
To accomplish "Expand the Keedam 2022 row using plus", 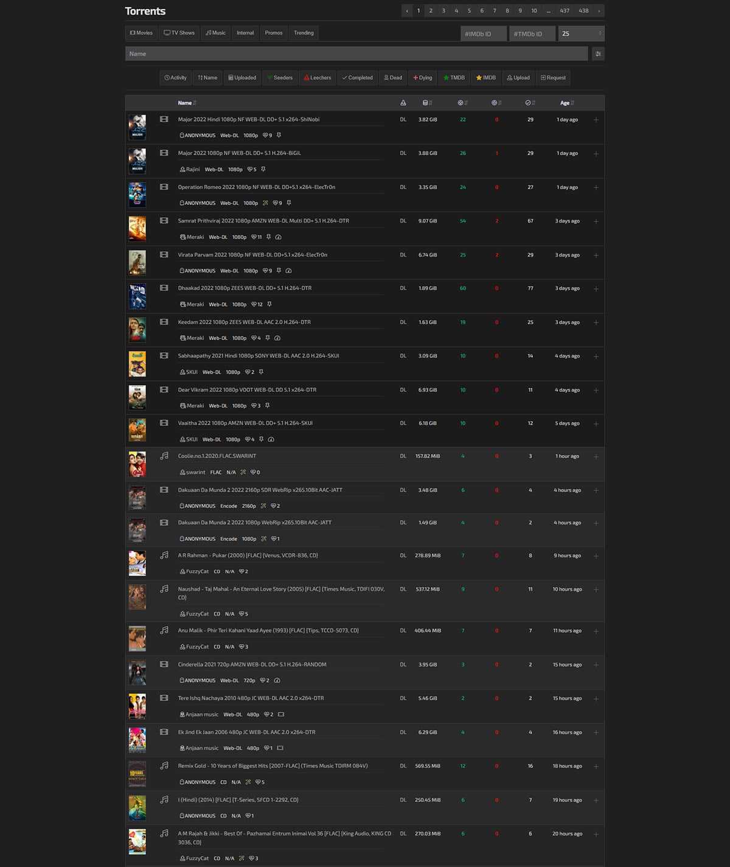I will click(596, 322).
